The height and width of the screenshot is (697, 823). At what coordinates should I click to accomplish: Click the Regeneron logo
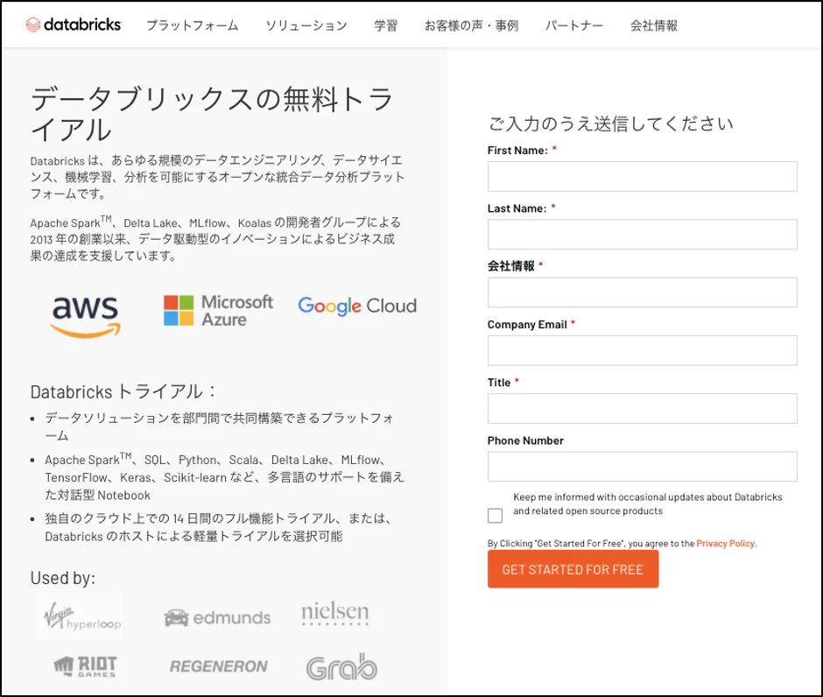219,666
